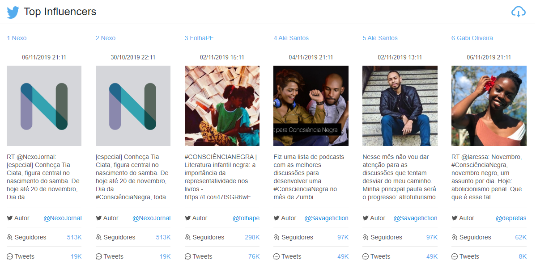Click the Tweets speech bubble icon under FolhaPE
536x268 pixels.
pos(188,256)
